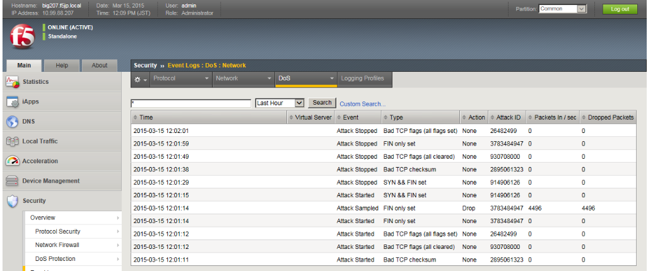Open the settings gear menu in the tab bar
The height and width of the screenshot is (271, 648).
click(x=141, y=79)
